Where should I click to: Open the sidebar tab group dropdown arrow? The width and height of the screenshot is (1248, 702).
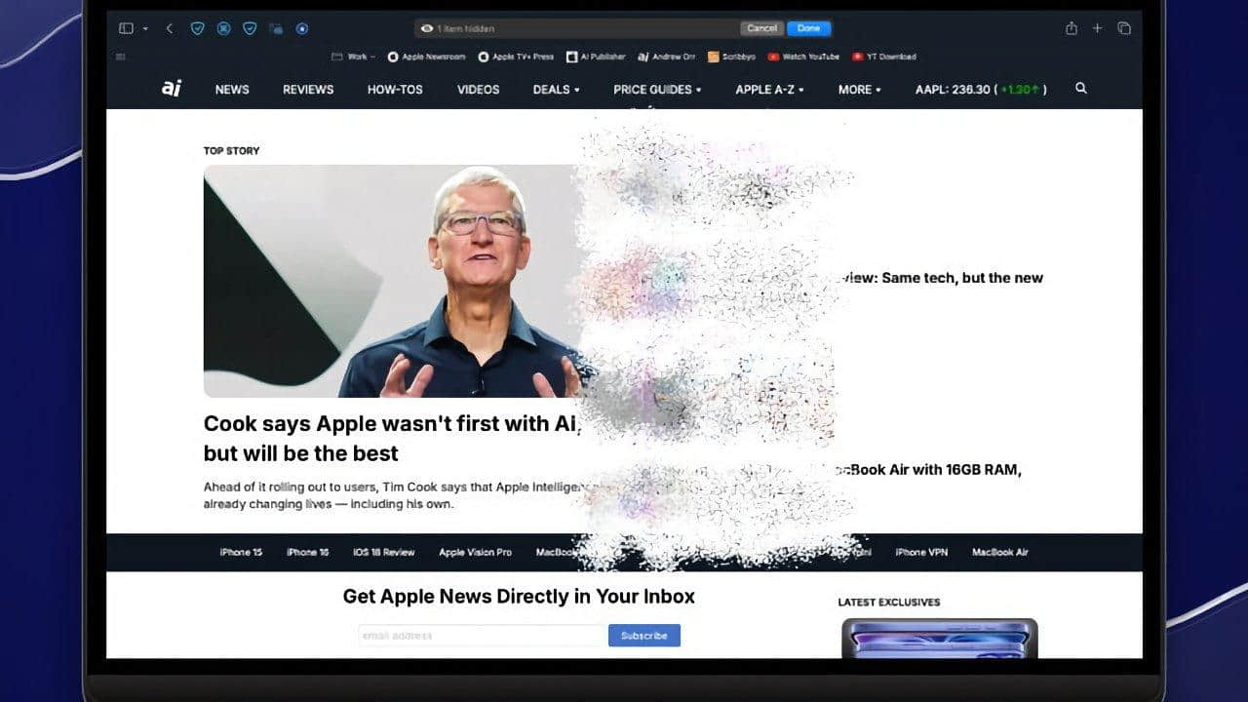pos(145,28)
